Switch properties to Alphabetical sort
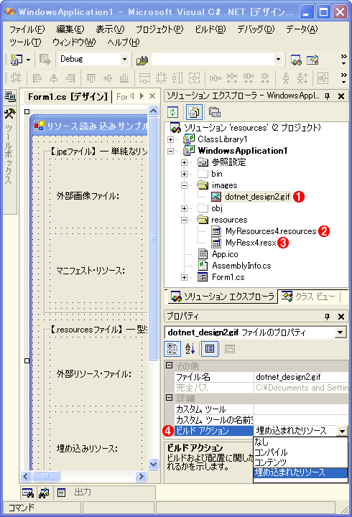The width and height of the screenshot is (352, 517). [x=190, y=349]
